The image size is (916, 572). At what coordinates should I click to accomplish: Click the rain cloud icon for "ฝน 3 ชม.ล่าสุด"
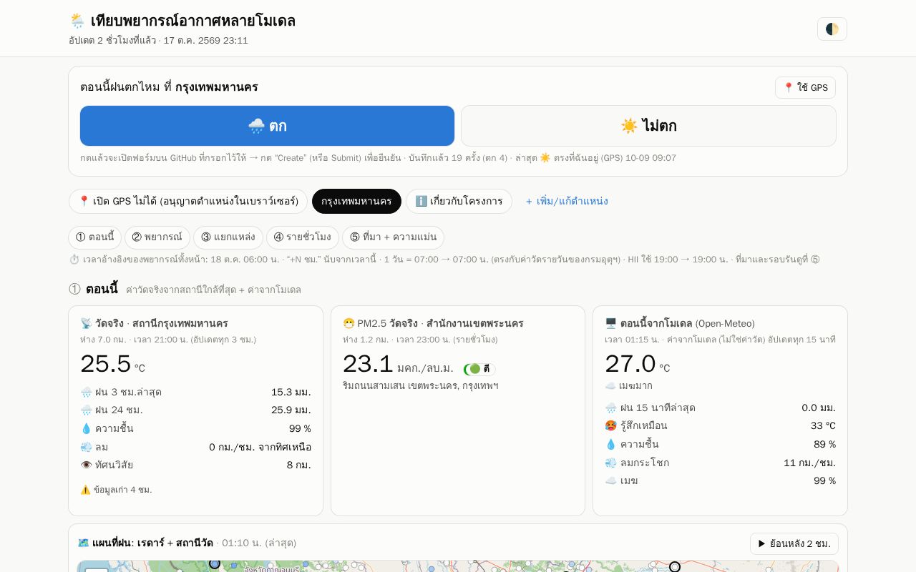(x=86, y=392)
